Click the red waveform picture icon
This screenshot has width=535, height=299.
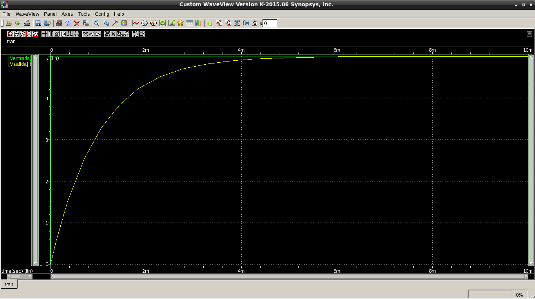pos(59,23)
